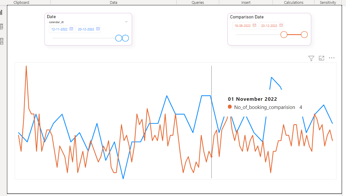Click the Comparison Date slicer title
The width and height of the screenshot is (346, 196).
click(x=247, y=17)
